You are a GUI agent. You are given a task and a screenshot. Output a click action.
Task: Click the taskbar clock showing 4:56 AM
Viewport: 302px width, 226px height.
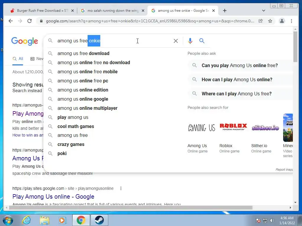point(287,220)
